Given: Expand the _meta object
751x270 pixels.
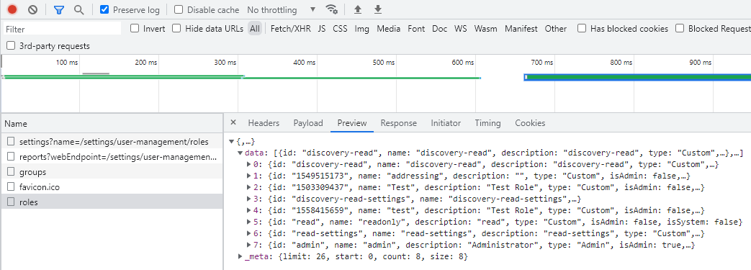Looking at the screenshot, I should 240,256.
